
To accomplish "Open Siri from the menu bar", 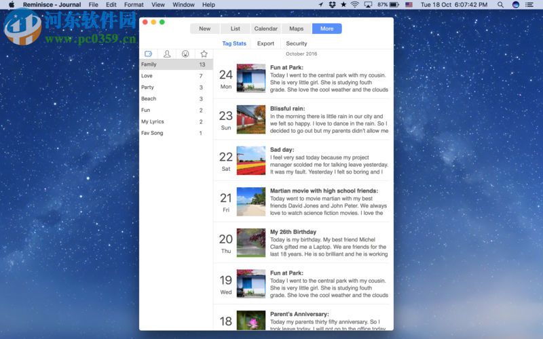I will pyautogui.click(x=516, y=5).
